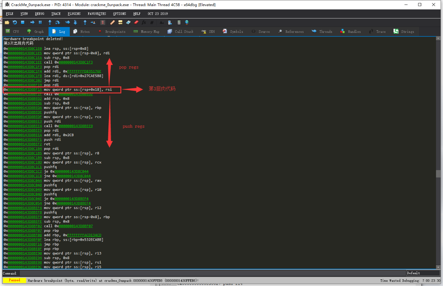Click the Find Strings icon

point(162,23)
